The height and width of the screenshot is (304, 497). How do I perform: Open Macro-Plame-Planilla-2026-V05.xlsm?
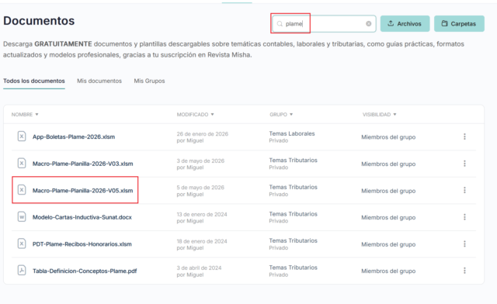click(x=83, y=191)
